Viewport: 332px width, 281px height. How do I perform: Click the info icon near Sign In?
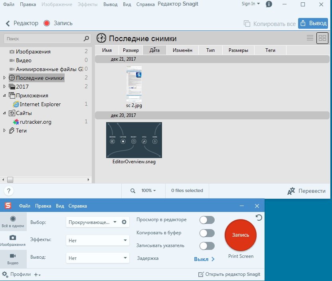(x=269, y=4)
